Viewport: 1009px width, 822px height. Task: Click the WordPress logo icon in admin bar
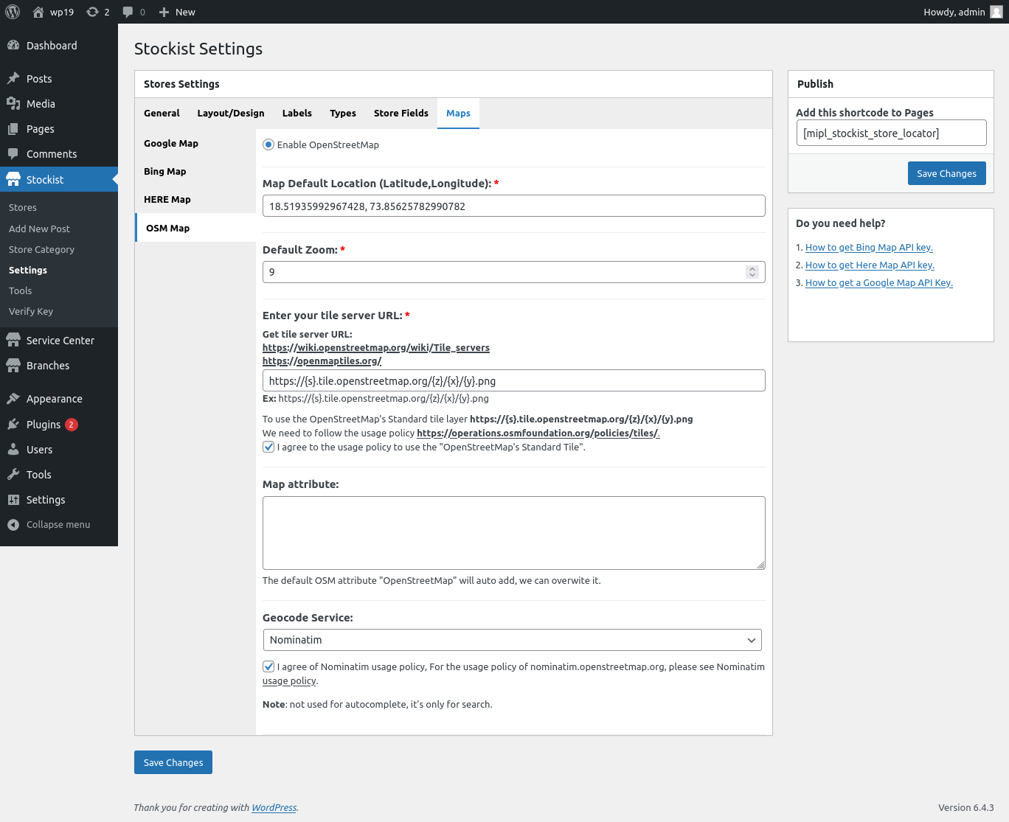[13, 12]
